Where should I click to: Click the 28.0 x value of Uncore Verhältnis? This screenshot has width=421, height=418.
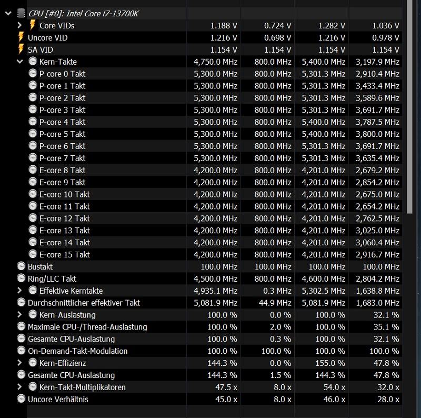tap(388, 399)
